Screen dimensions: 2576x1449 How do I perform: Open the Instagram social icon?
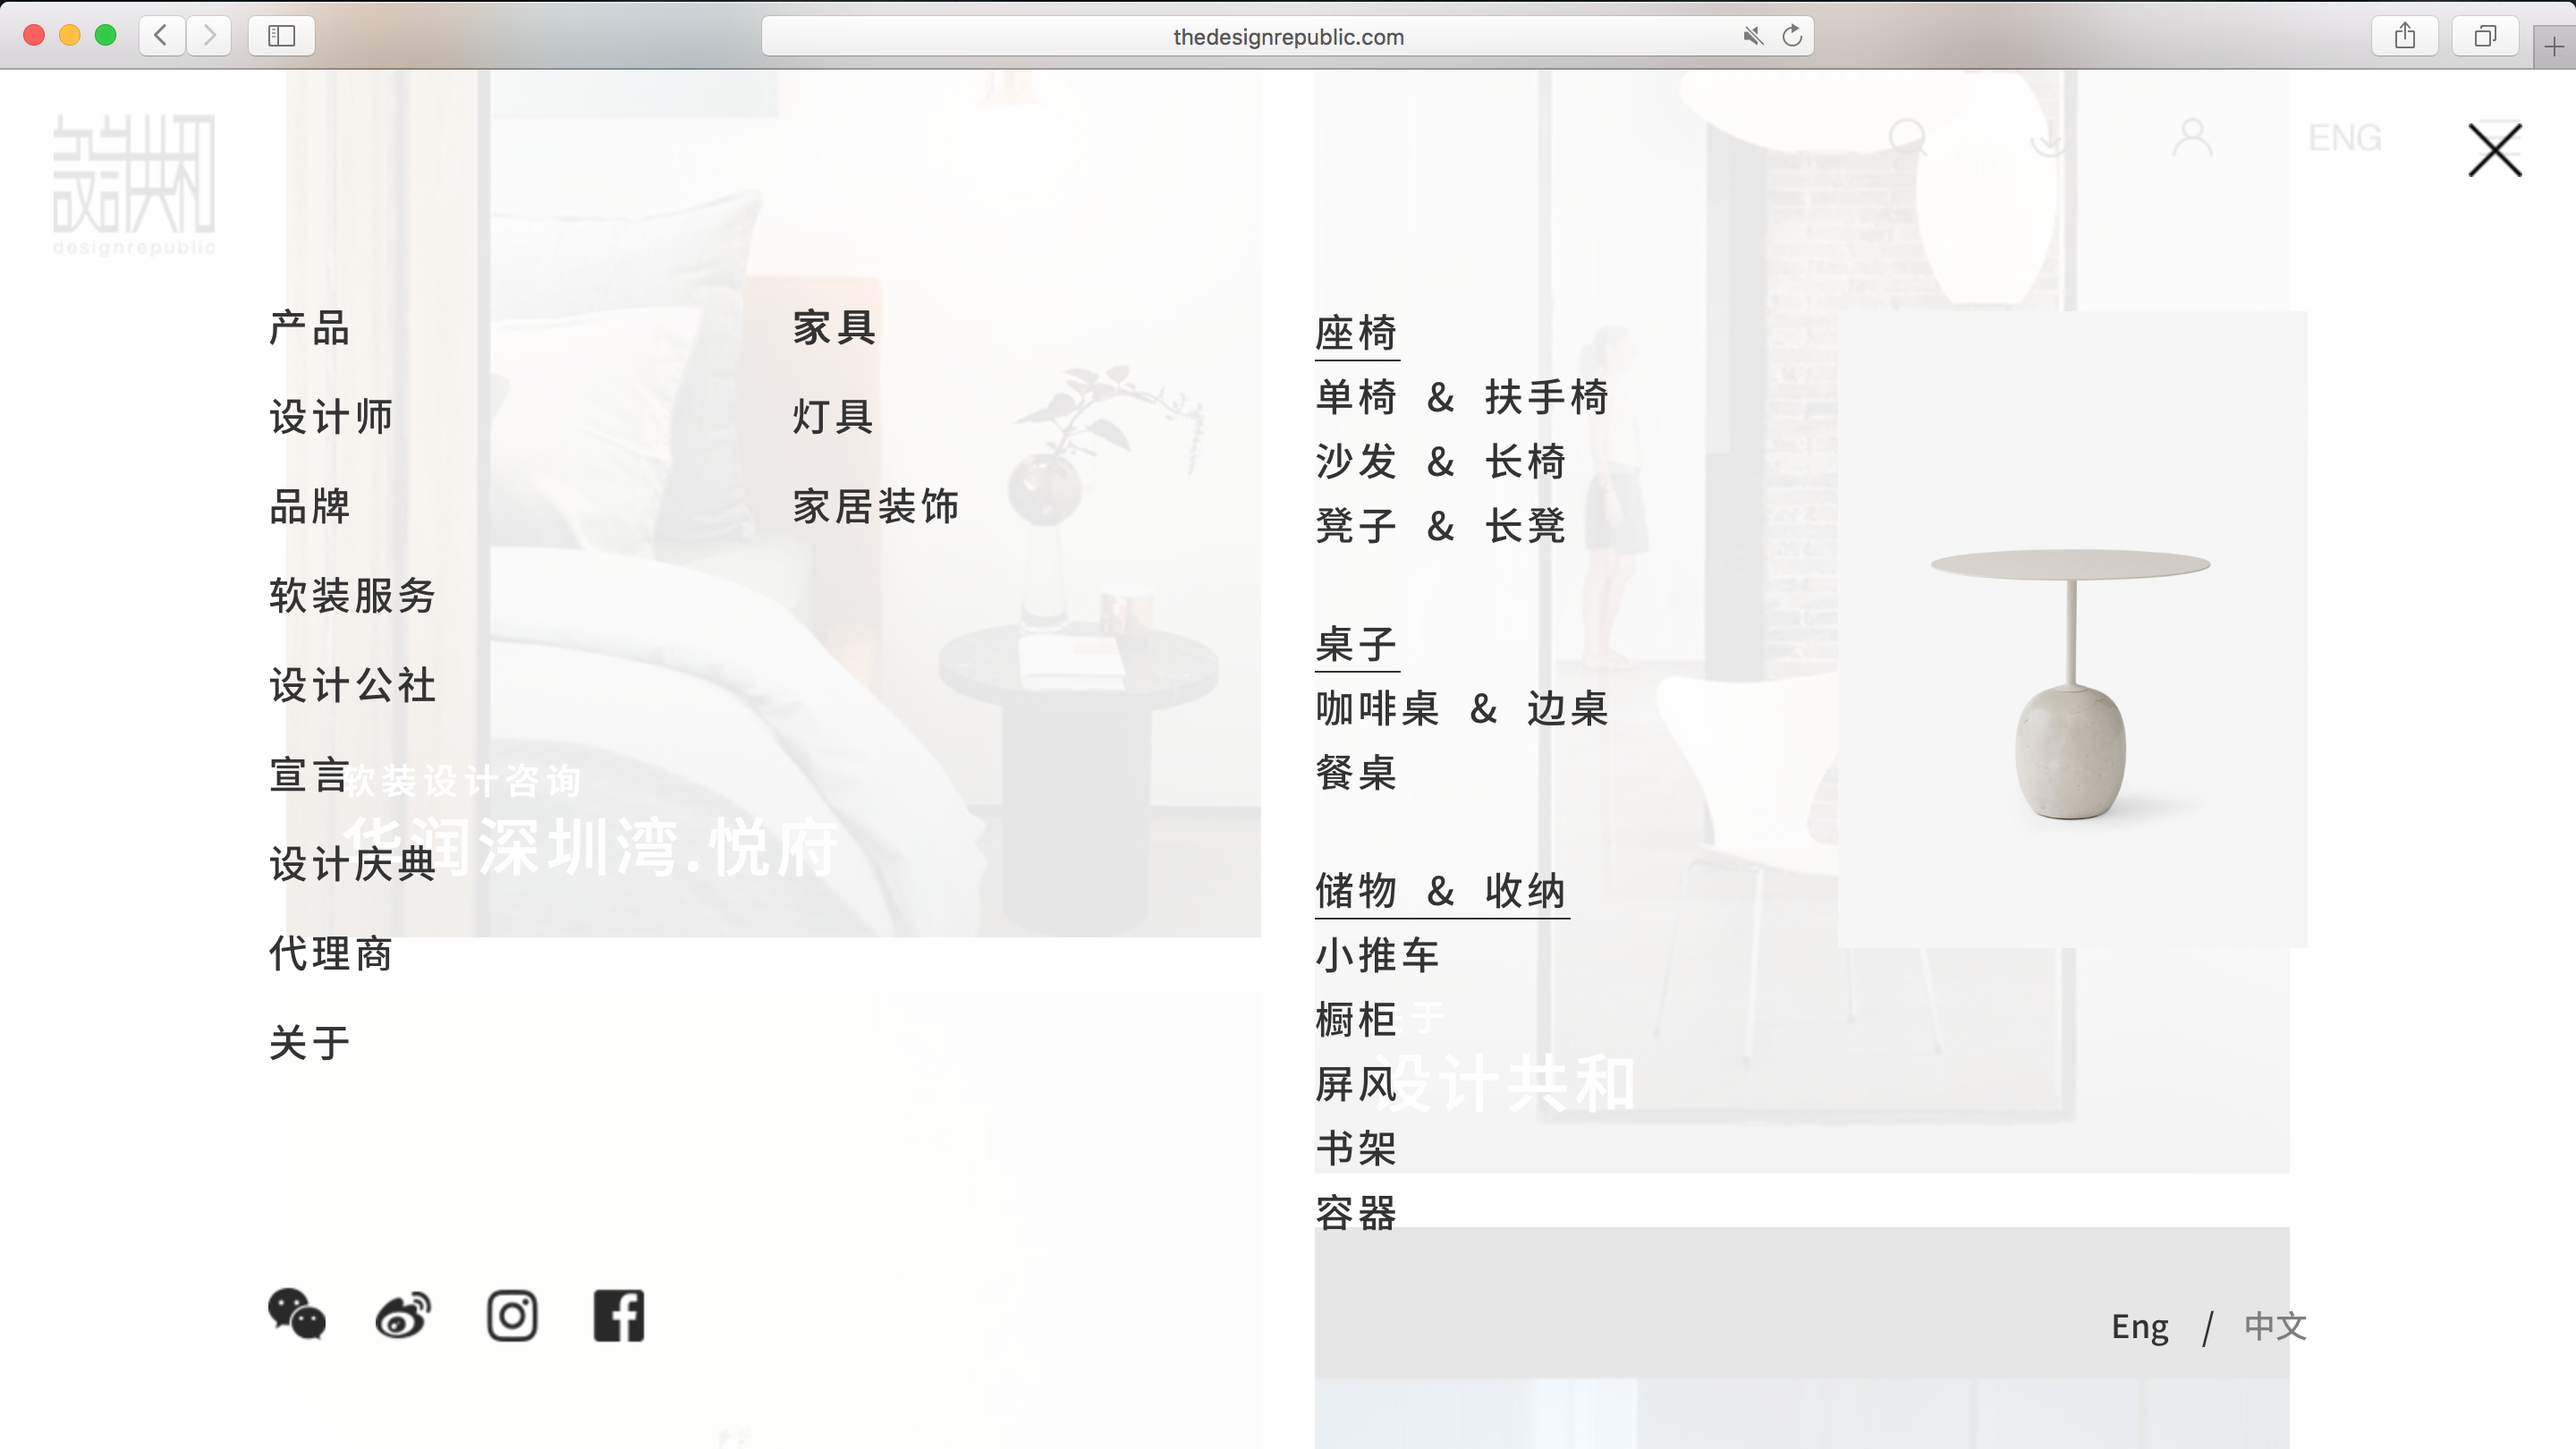tap(512, 1315)
